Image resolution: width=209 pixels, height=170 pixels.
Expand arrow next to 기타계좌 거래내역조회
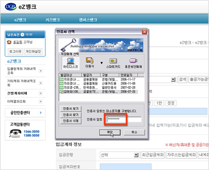[x=41, y=83]
